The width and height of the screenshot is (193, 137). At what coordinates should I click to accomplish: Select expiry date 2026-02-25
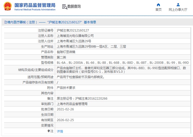pyautogui.click(x=65, y=120)
